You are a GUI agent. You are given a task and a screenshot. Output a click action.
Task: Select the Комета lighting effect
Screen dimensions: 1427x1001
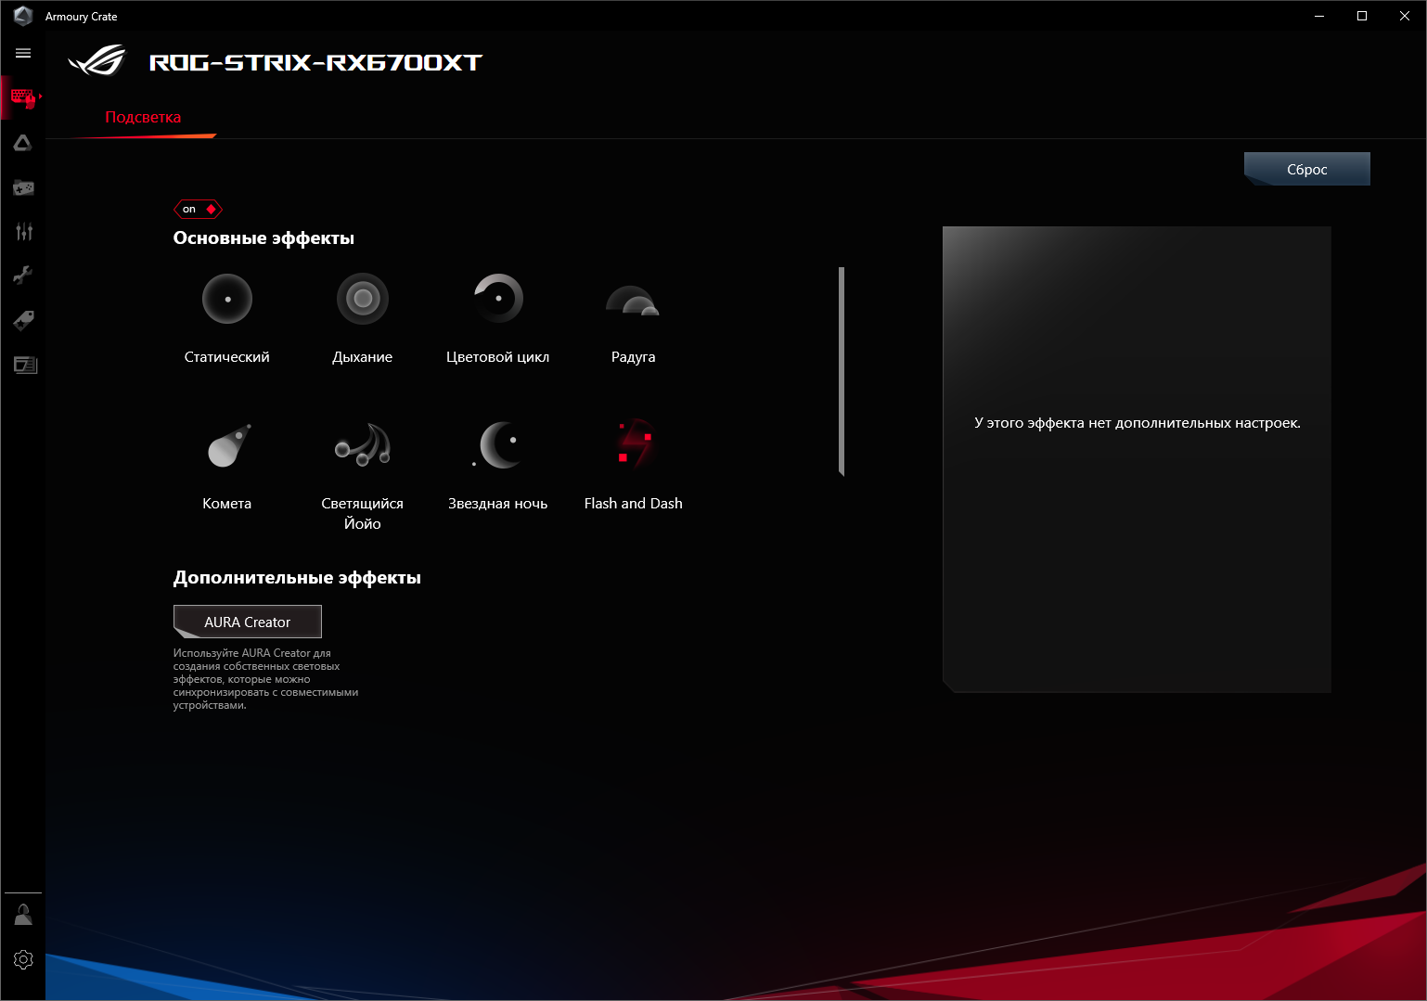point(227,465)
